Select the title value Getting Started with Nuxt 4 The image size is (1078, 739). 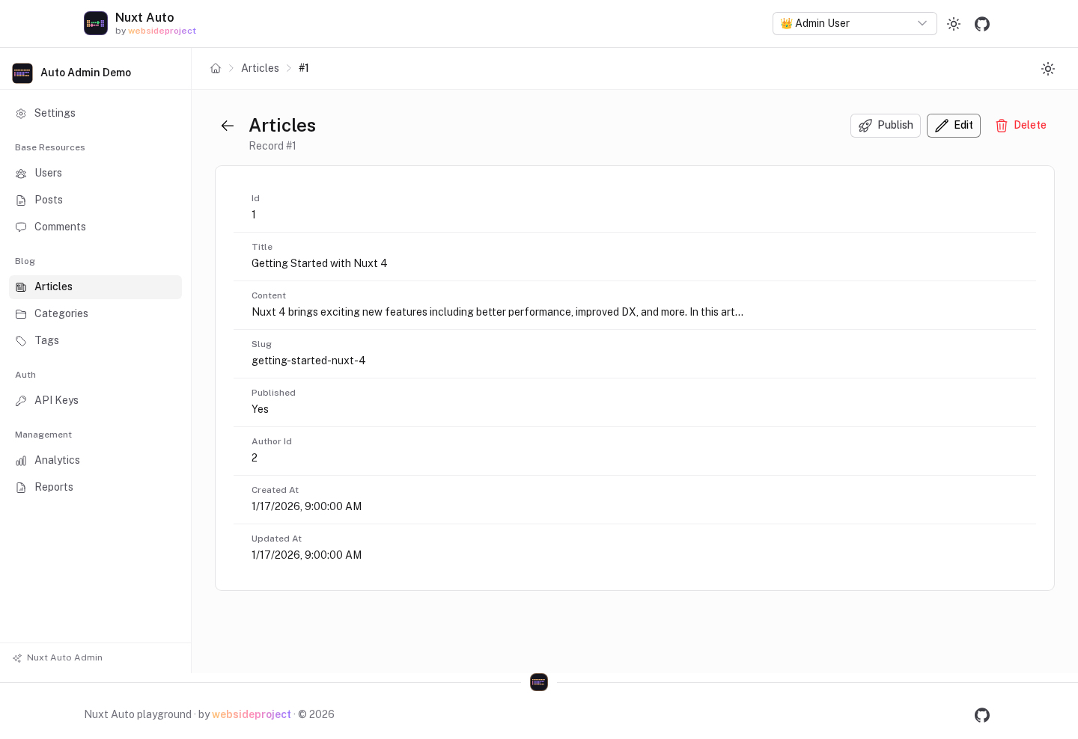point(320,263)
